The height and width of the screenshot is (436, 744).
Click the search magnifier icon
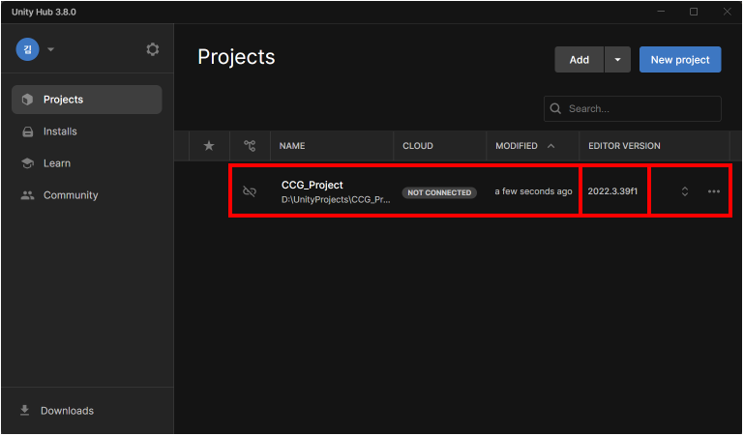555,108
